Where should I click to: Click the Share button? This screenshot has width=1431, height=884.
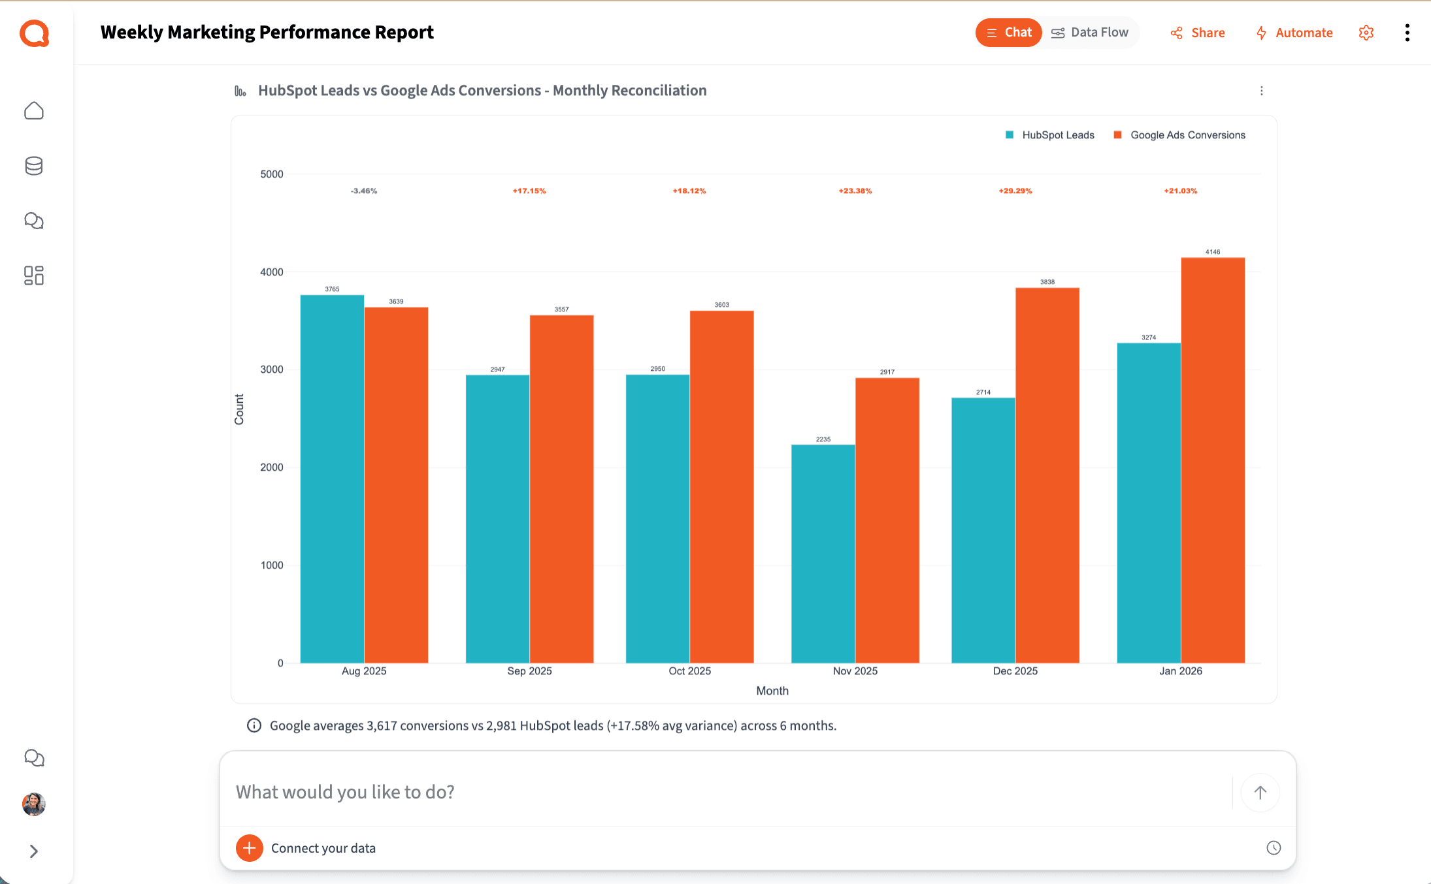[1197, 33]
